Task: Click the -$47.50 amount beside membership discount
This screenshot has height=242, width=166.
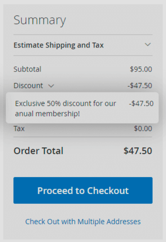Action: coord(141,103)
